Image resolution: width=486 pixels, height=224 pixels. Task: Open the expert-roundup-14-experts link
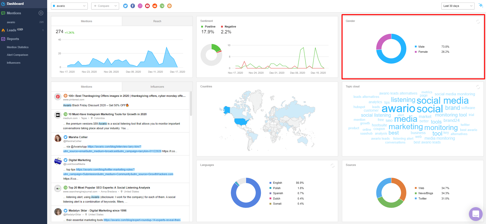point(142,220)
